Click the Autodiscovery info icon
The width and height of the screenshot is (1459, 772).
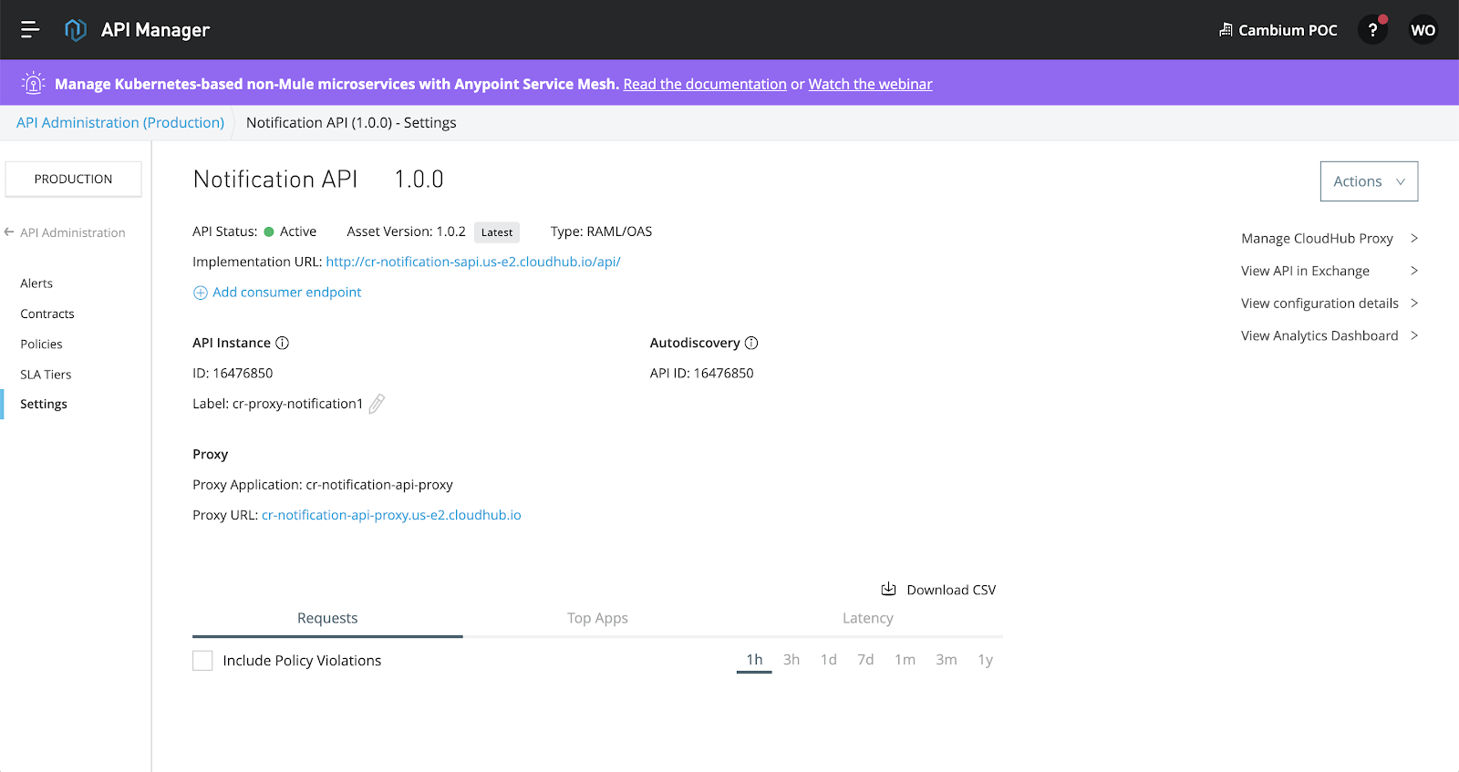751,343
